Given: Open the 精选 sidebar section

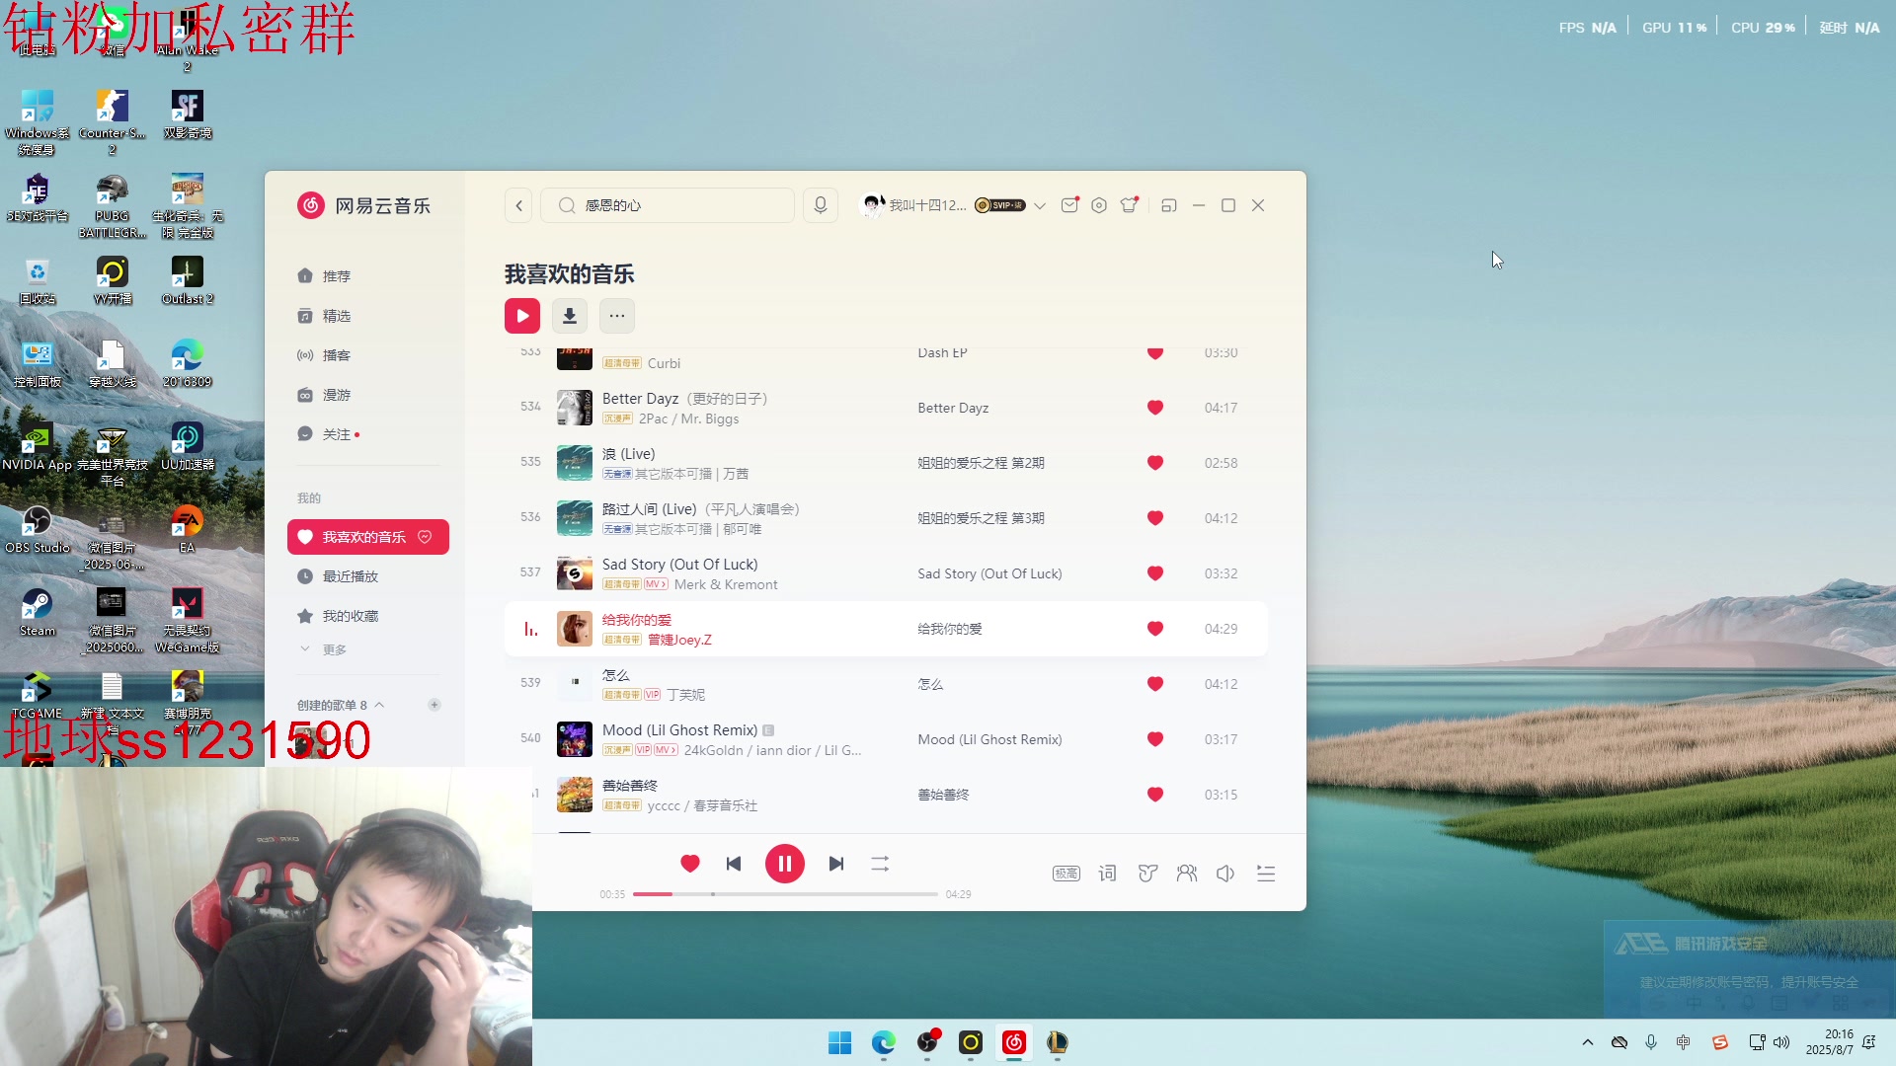Looking at the screenshot, I should [x=367, y=316].
